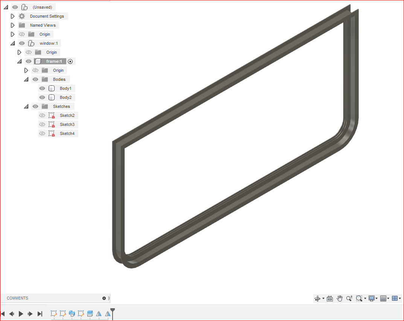
Task: Show Sketch4 via its eye icon
Action: coord(42,133)
